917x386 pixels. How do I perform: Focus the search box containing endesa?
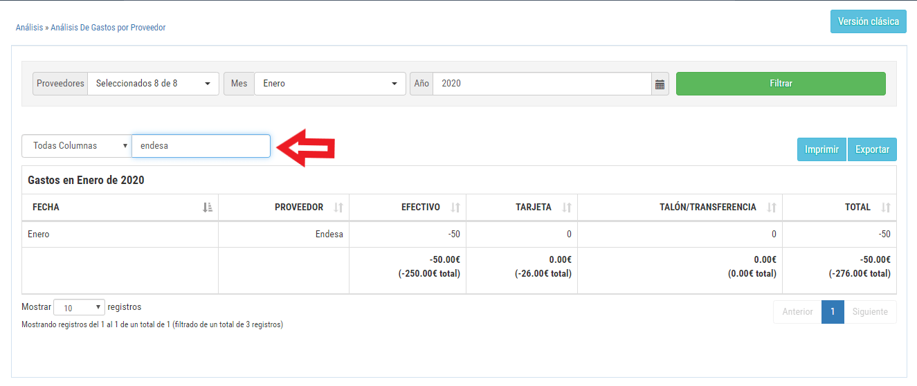[x=201, y=146]
